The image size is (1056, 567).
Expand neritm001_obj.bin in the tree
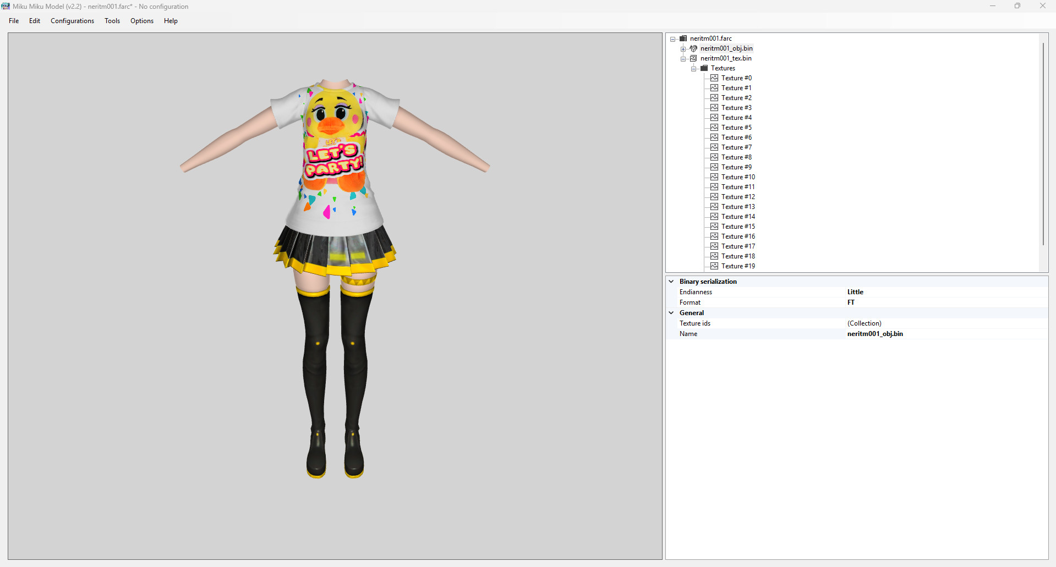683,48
